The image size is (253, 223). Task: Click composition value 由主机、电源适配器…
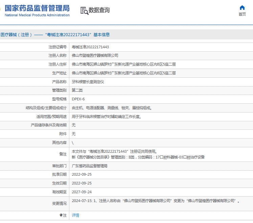pyautogui.click(x=112, y=108)
